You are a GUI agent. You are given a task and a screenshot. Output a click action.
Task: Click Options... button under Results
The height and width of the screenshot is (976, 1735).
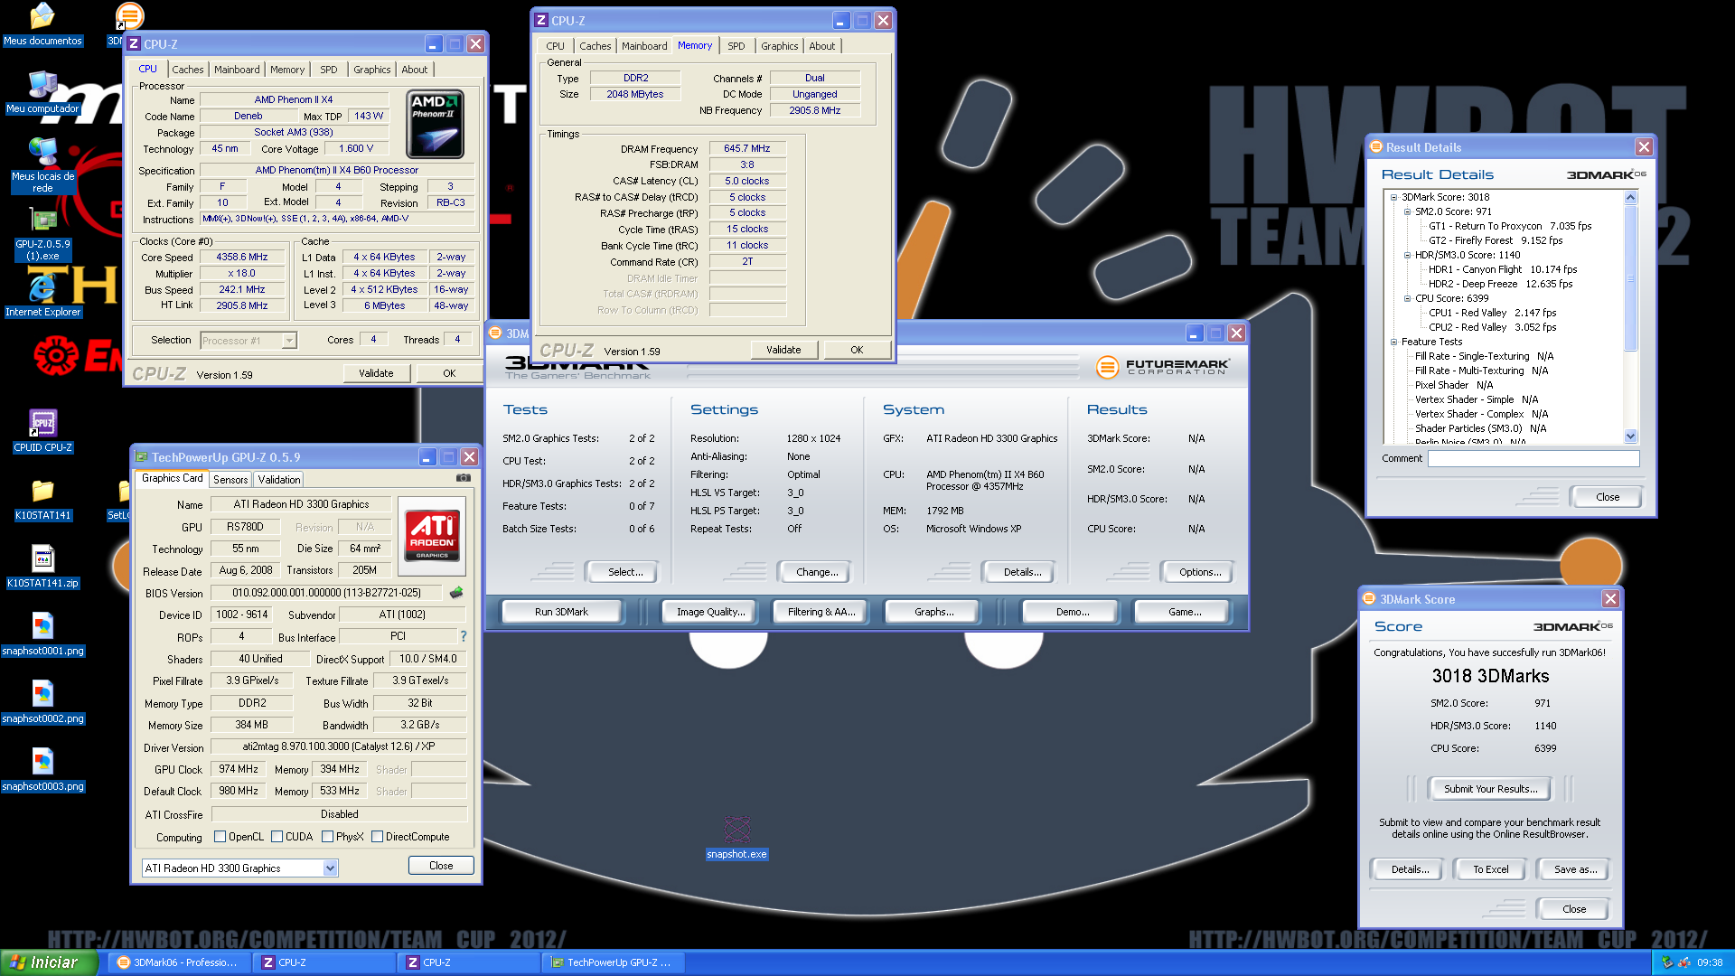click(x=1199, y=572)
